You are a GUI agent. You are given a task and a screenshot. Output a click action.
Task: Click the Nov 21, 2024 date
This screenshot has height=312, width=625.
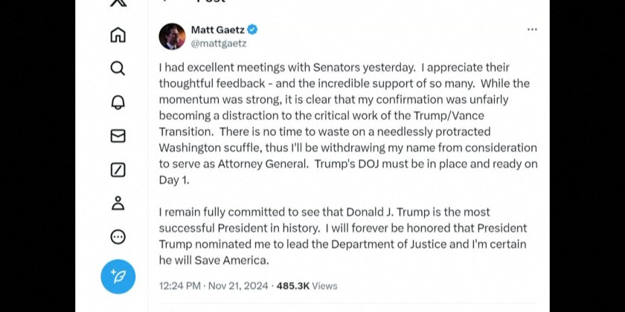pos(237,285)
